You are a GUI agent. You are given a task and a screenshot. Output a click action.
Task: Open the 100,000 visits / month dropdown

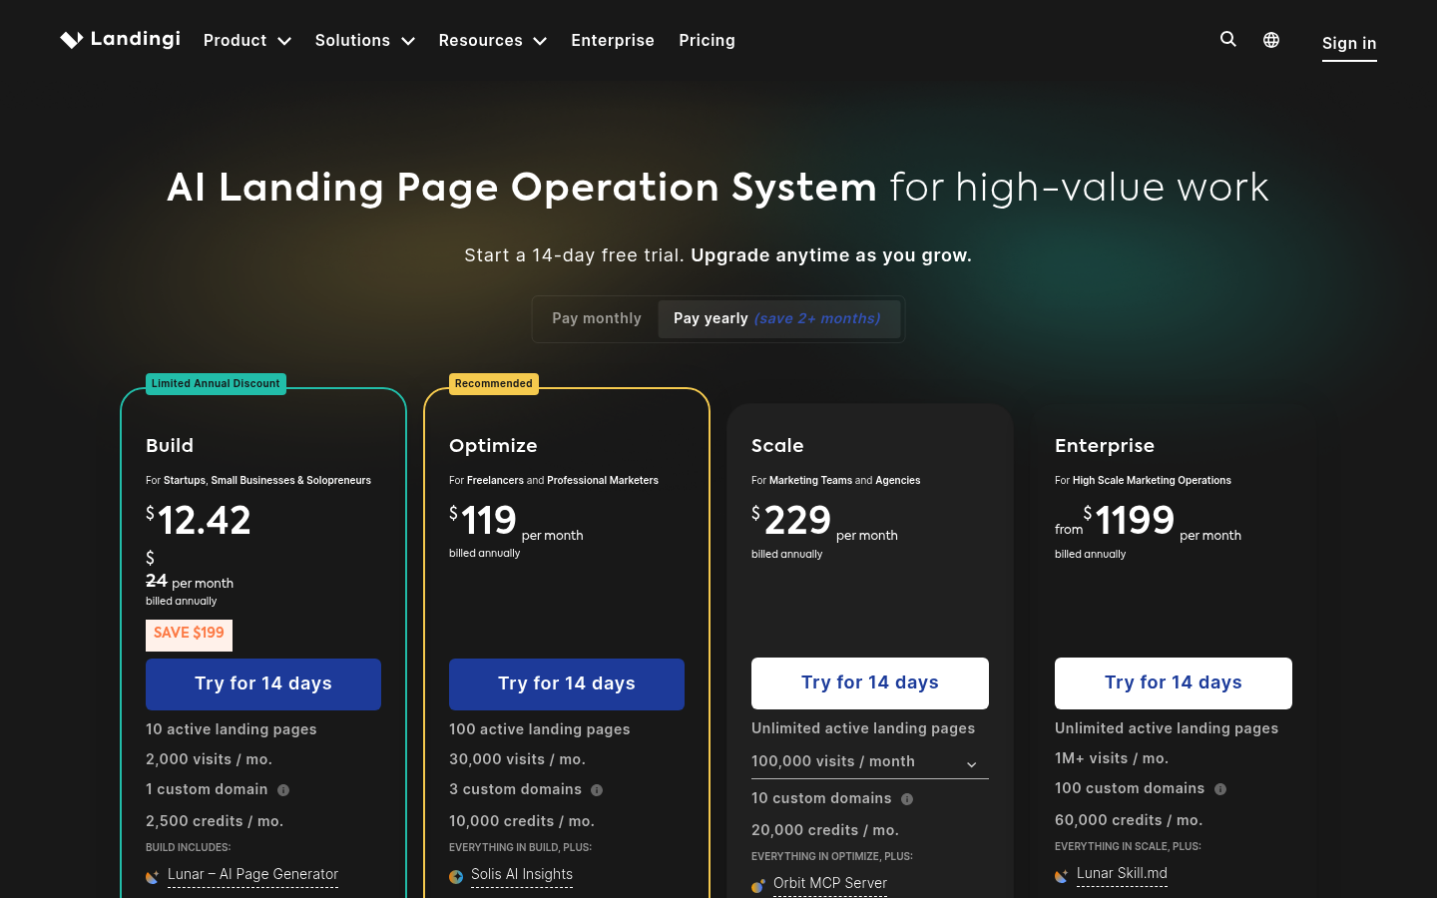[870, 762]
